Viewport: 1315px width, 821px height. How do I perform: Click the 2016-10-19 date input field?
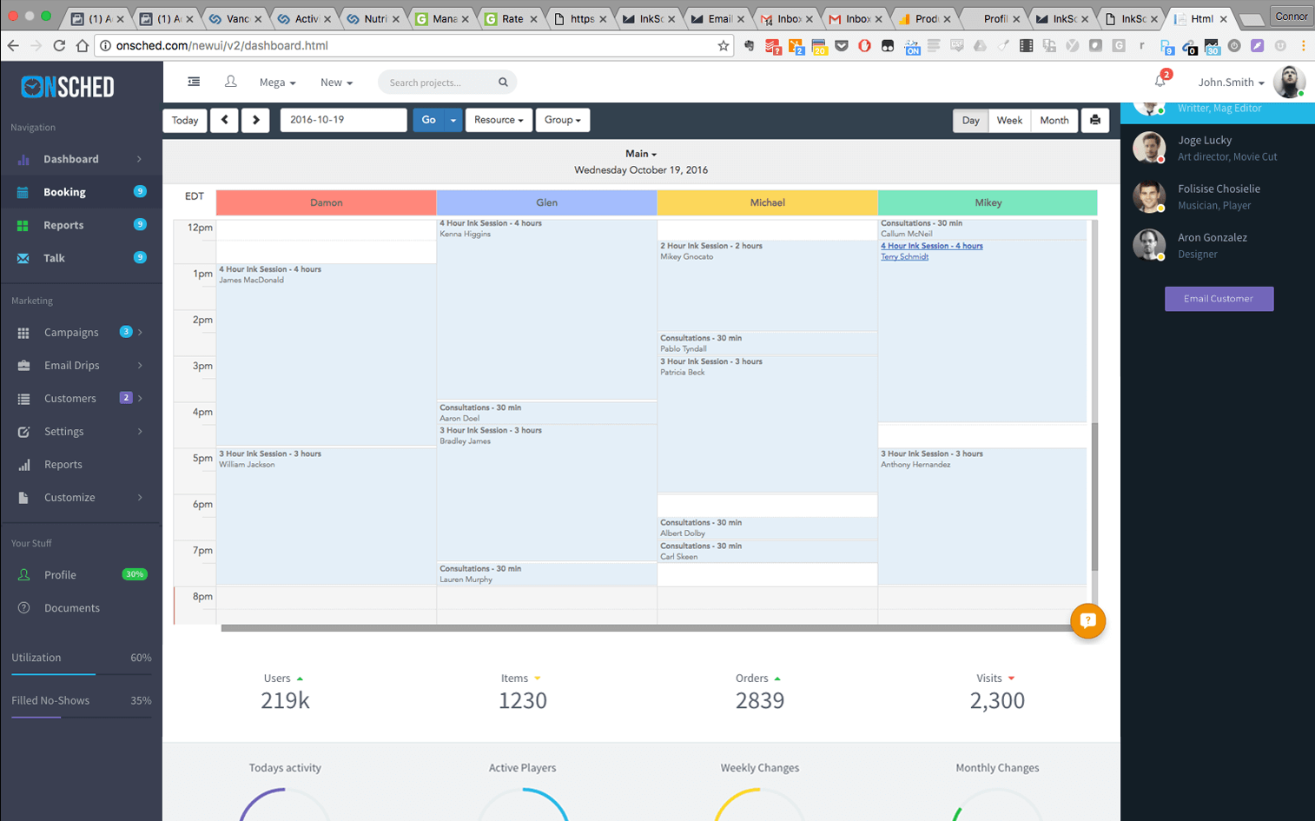(342, 120)
